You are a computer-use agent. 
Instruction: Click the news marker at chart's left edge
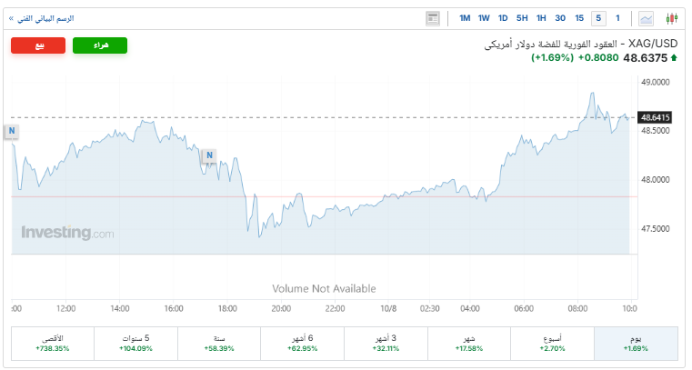(12, 132)
